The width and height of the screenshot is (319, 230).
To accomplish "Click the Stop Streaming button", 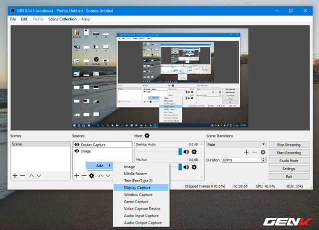I will tap(289, 144).
